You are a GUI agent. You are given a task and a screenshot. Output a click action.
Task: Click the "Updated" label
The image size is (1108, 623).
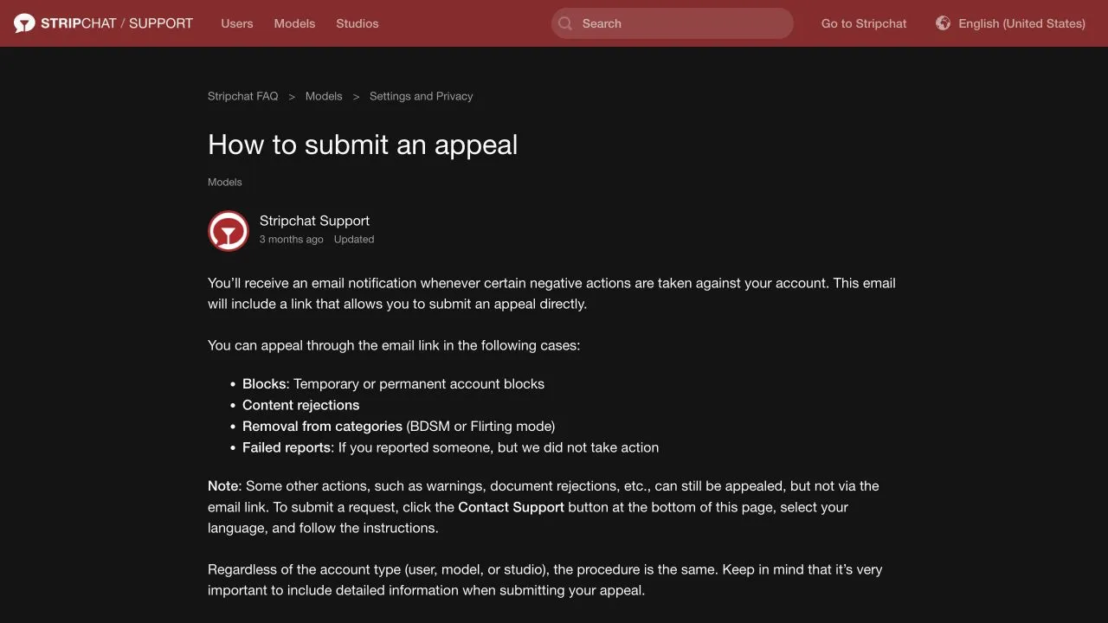point(354,240)
